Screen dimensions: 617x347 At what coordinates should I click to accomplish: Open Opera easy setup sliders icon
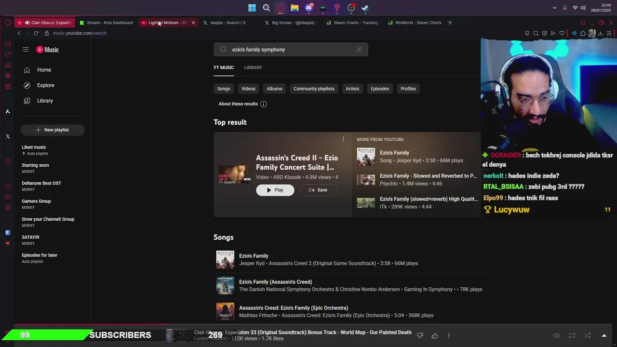pos(609,33)
